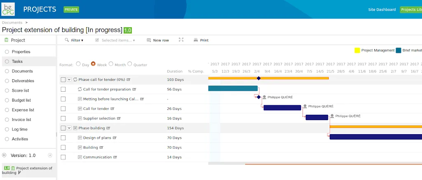Click the Projects Library button
422x180 pixels.
click(411, 9)
